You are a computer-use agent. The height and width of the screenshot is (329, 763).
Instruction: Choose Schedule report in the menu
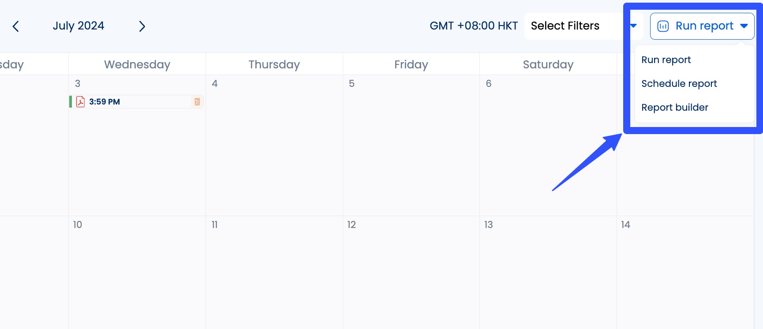[x=679, y=83]
